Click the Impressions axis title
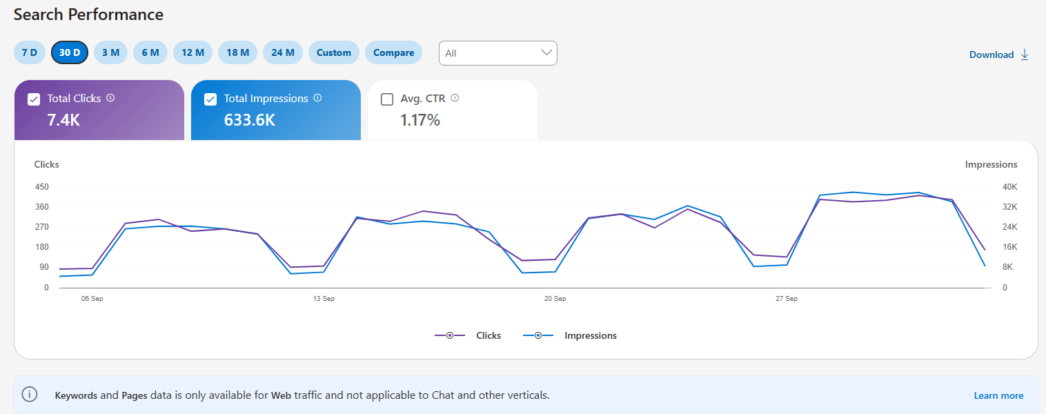Screen dimensions: 1046x414 991,164
